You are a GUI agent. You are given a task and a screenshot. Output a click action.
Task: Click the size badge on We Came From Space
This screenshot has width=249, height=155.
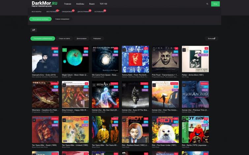(x=115, y=55)
